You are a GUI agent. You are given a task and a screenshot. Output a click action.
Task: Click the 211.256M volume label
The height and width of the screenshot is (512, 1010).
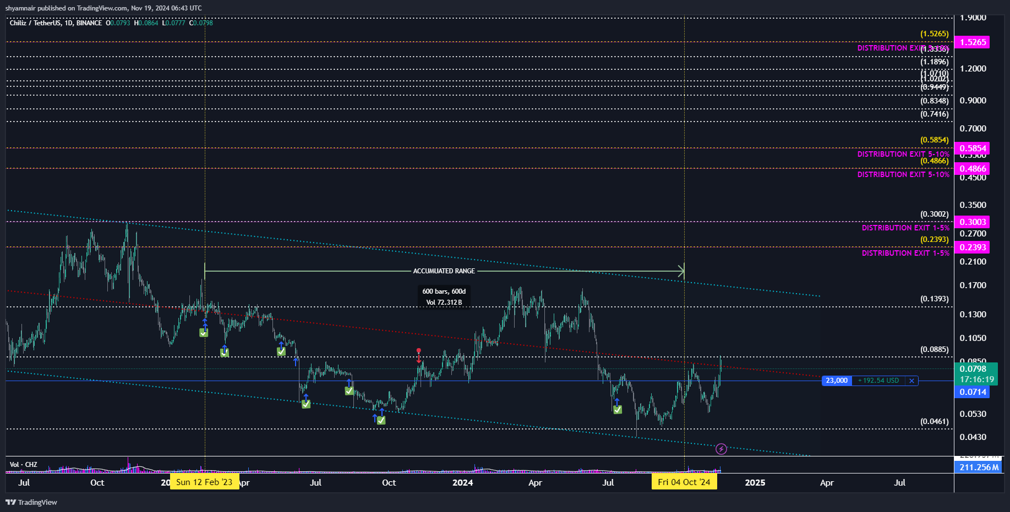[x=979, y=467]
